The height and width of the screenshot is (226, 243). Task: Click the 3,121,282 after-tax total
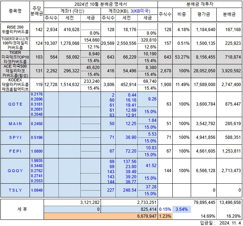(x=90, y=202)
